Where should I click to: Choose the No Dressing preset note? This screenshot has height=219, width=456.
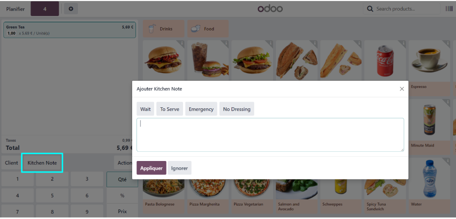point(237,109)
